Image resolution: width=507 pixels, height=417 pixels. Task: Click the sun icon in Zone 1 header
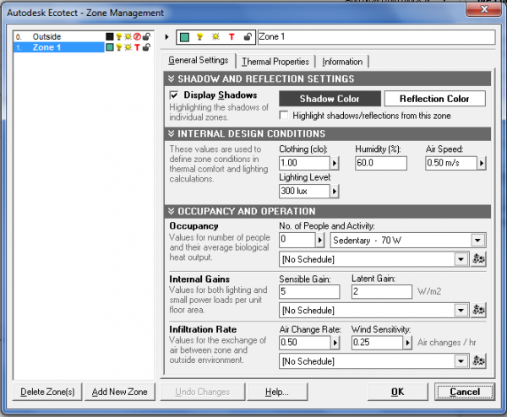[215, 37]
